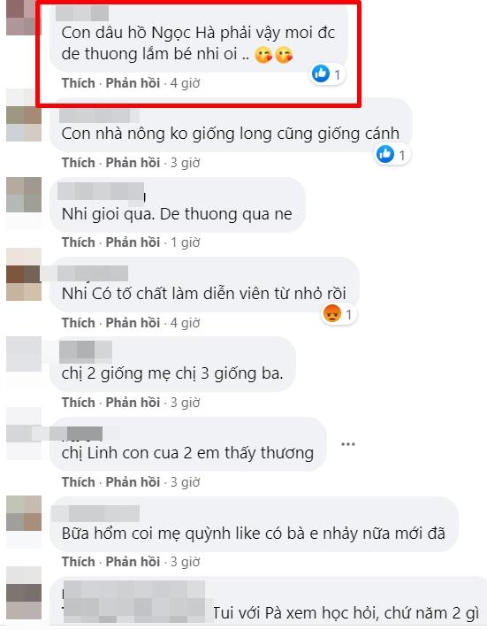Open '1 giờ' timestamp under 'Nhi gioi qua'

[x=185, y=242]
